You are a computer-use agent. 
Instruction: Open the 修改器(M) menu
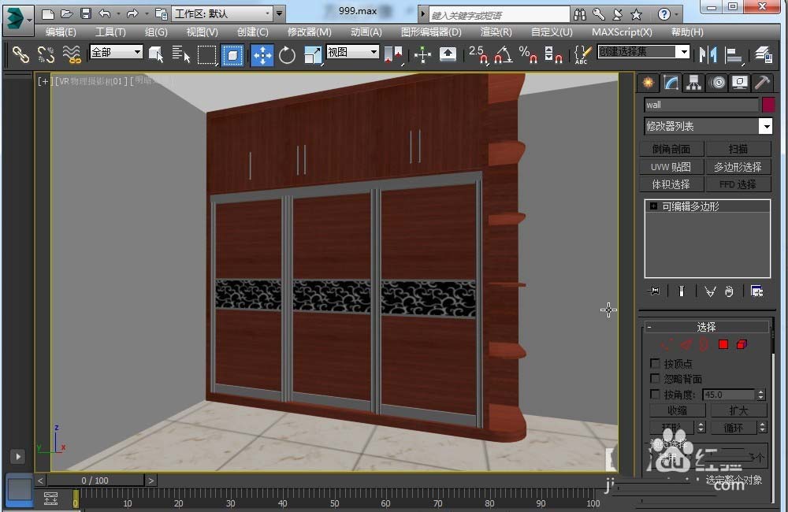pyautogui.click(x=309, y=32)
